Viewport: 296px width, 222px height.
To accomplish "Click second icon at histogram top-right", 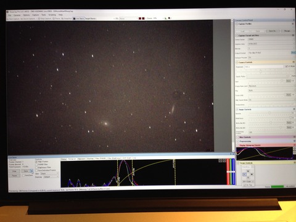I will click(x=224, y=160).
